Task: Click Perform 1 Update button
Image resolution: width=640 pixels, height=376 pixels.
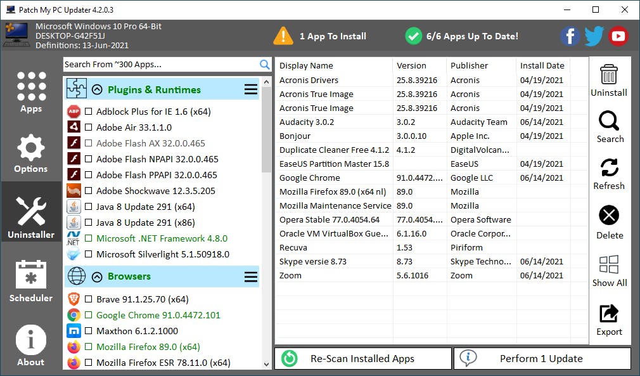Action: tap(542, 358)
